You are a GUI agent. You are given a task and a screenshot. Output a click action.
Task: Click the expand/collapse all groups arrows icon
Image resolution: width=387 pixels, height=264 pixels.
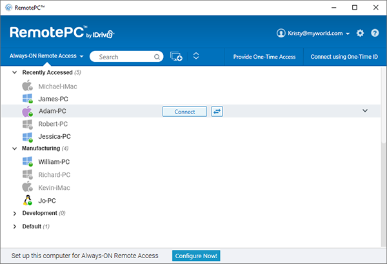coord(196,56)
